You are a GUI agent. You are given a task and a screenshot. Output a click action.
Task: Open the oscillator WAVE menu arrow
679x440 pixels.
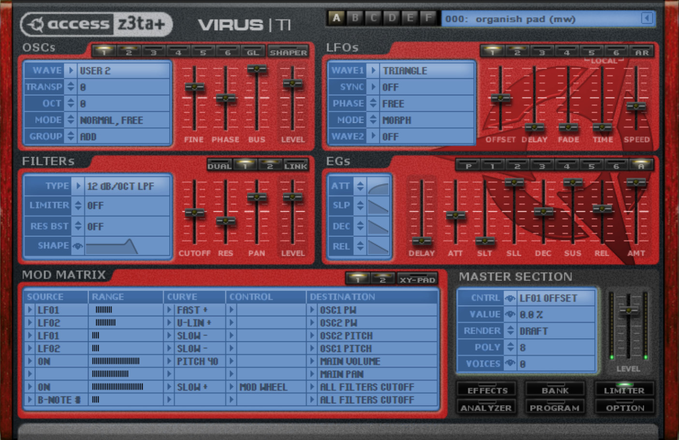pyautogui.click(x=71, y=71)
